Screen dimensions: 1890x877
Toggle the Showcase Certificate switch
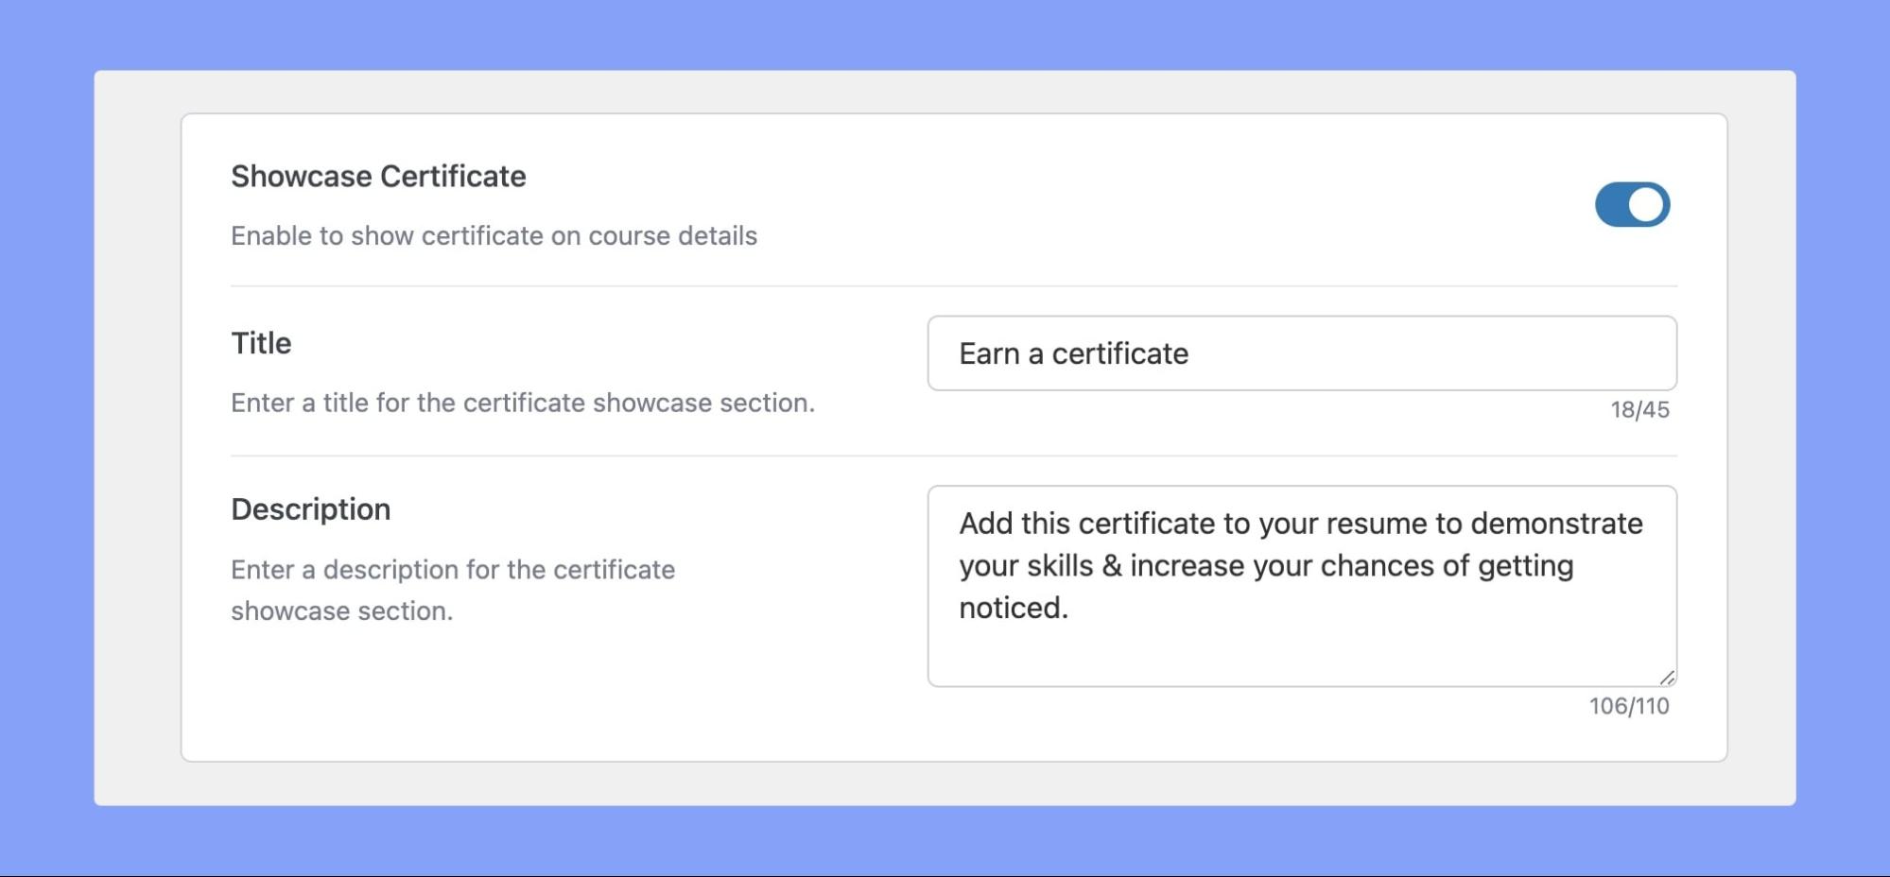(1632, 204)
